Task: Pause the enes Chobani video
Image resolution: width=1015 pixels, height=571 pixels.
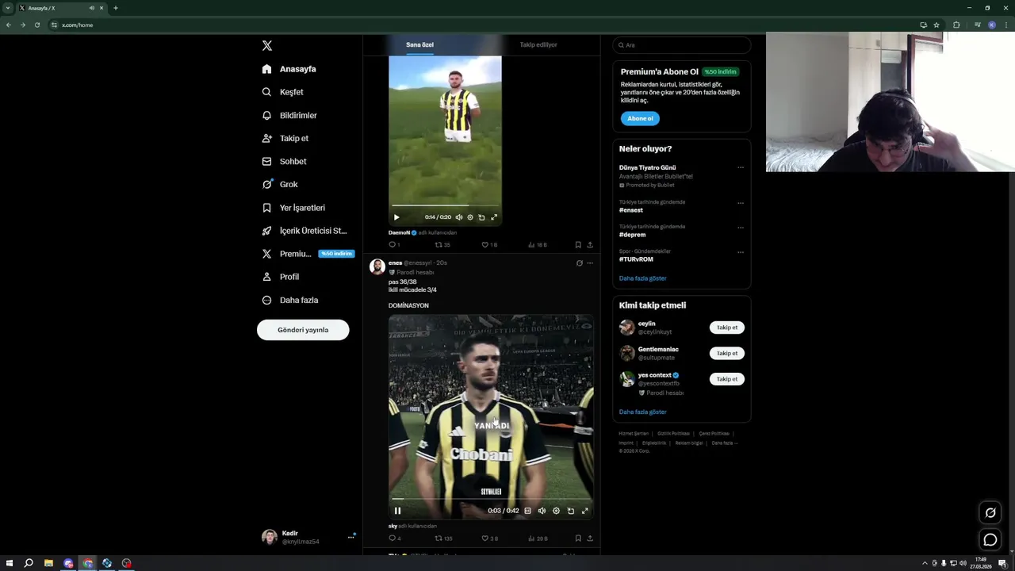Action: tap(398, 511)
